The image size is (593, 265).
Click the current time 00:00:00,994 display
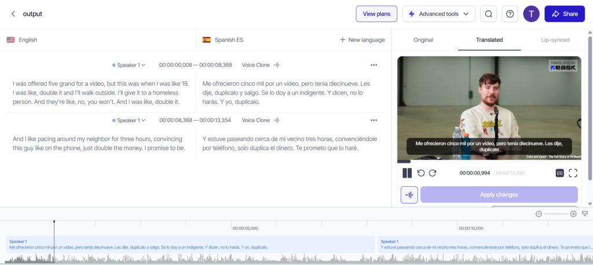pyautogui.click(x=475, y=173)
